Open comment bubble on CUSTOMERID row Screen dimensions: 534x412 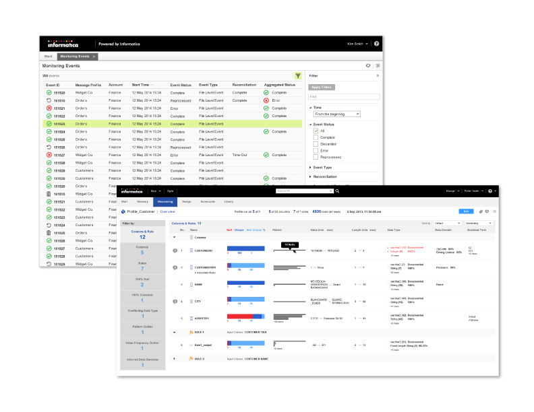[x=175, y=251]
